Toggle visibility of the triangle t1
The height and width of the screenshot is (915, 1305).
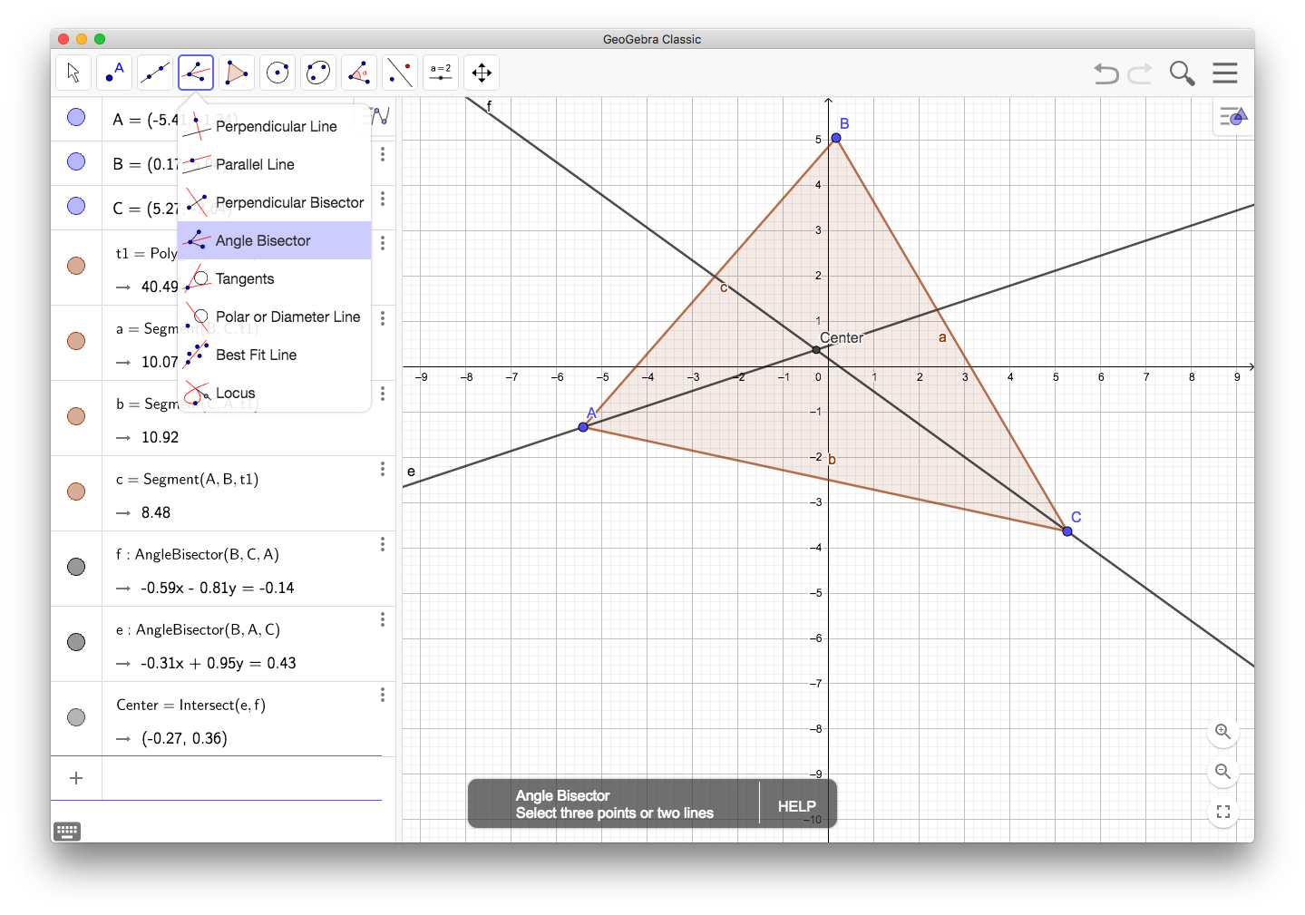tap(76, 266)
